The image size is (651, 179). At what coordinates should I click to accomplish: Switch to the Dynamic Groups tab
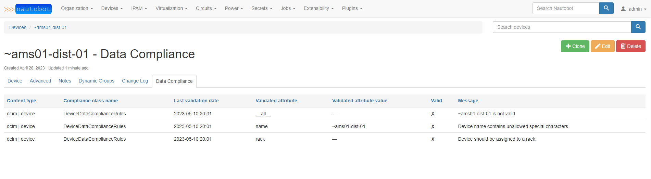pos(96,81)
